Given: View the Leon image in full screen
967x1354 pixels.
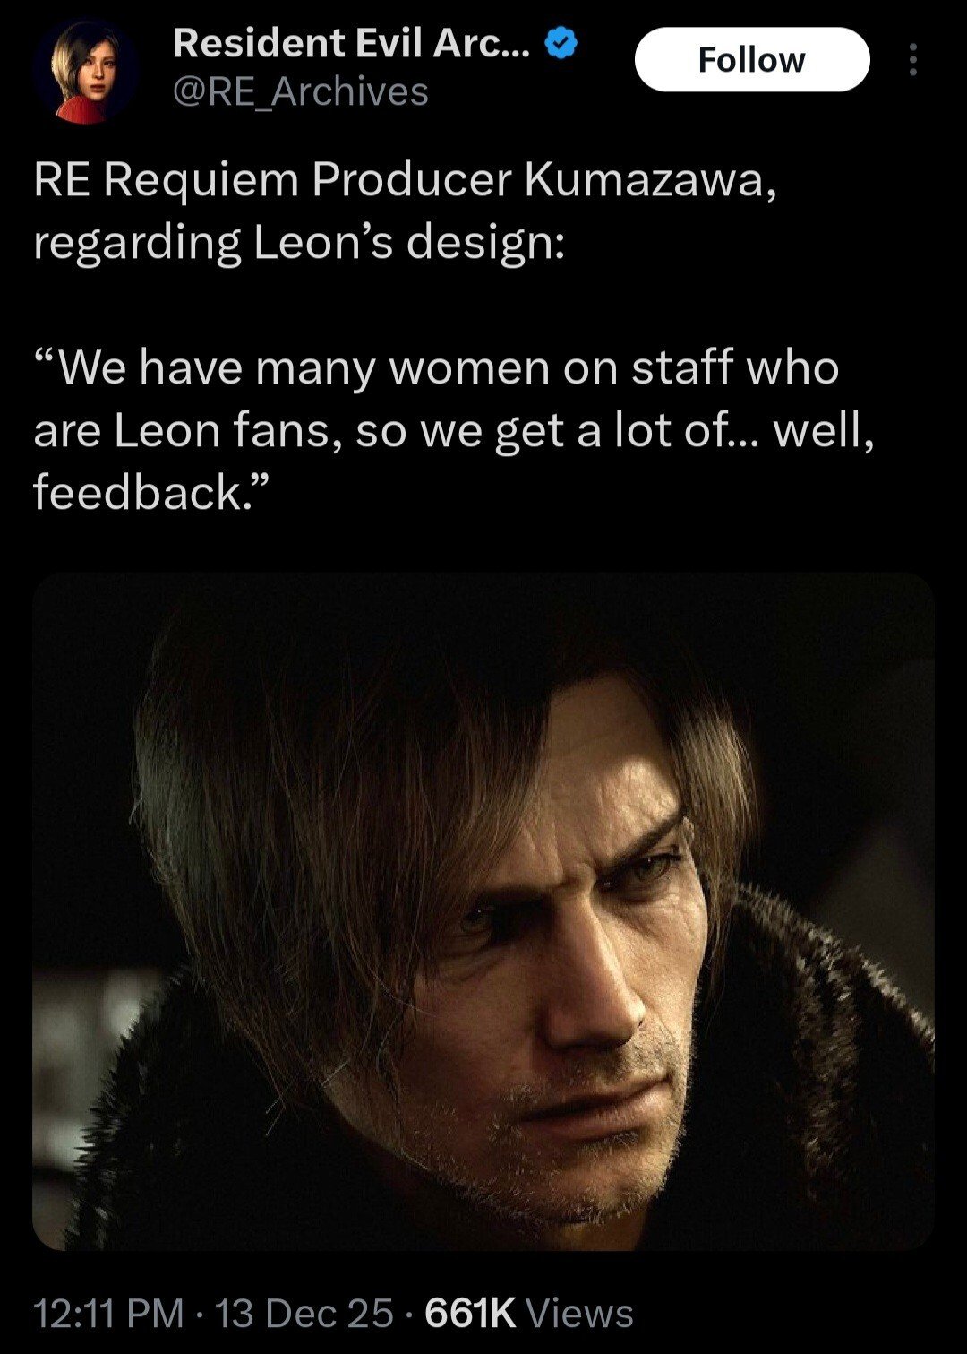Looking at the screenshot, I should coord(483,911).
